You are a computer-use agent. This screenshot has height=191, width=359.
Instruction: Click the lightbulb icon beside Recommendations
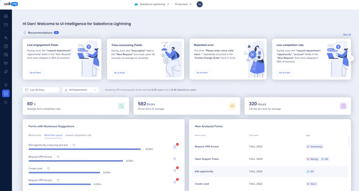tap(25, 33)
